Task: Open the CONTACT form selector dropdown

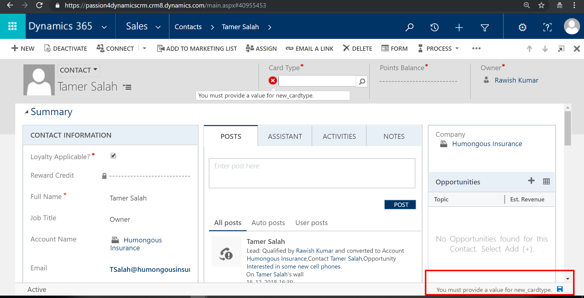Action: point(79,70)
